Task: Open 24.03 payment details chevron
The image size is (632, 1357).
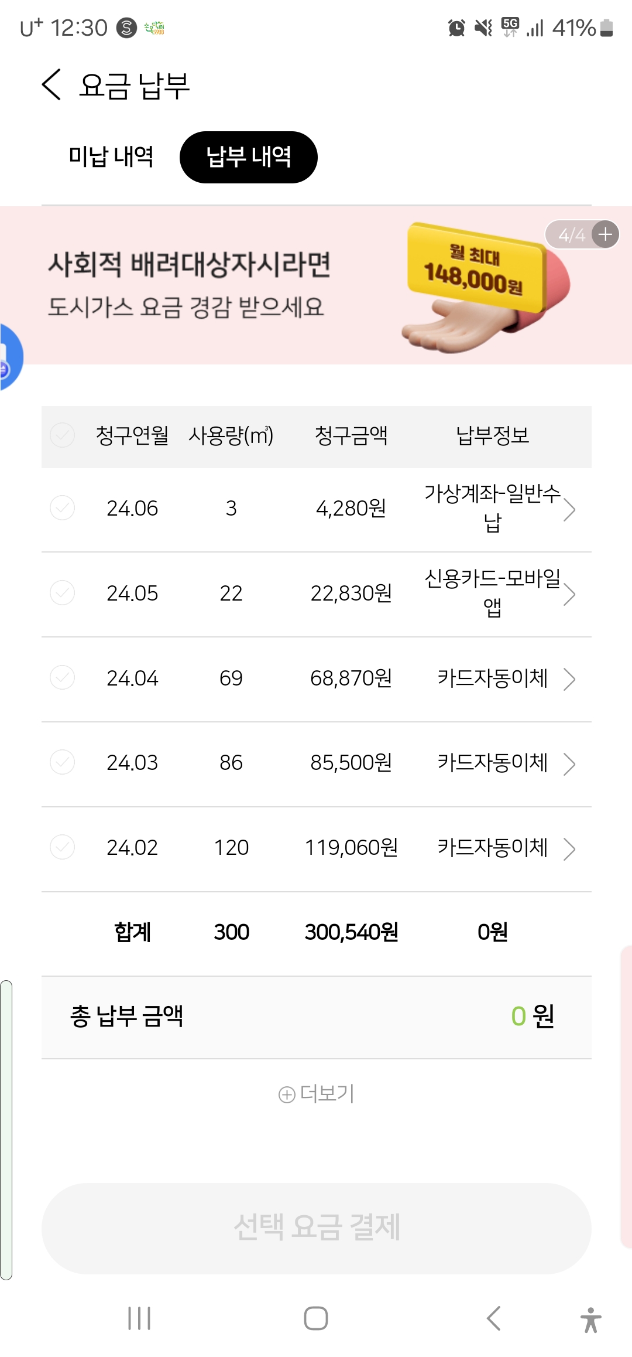Action: tap(569, 764)
